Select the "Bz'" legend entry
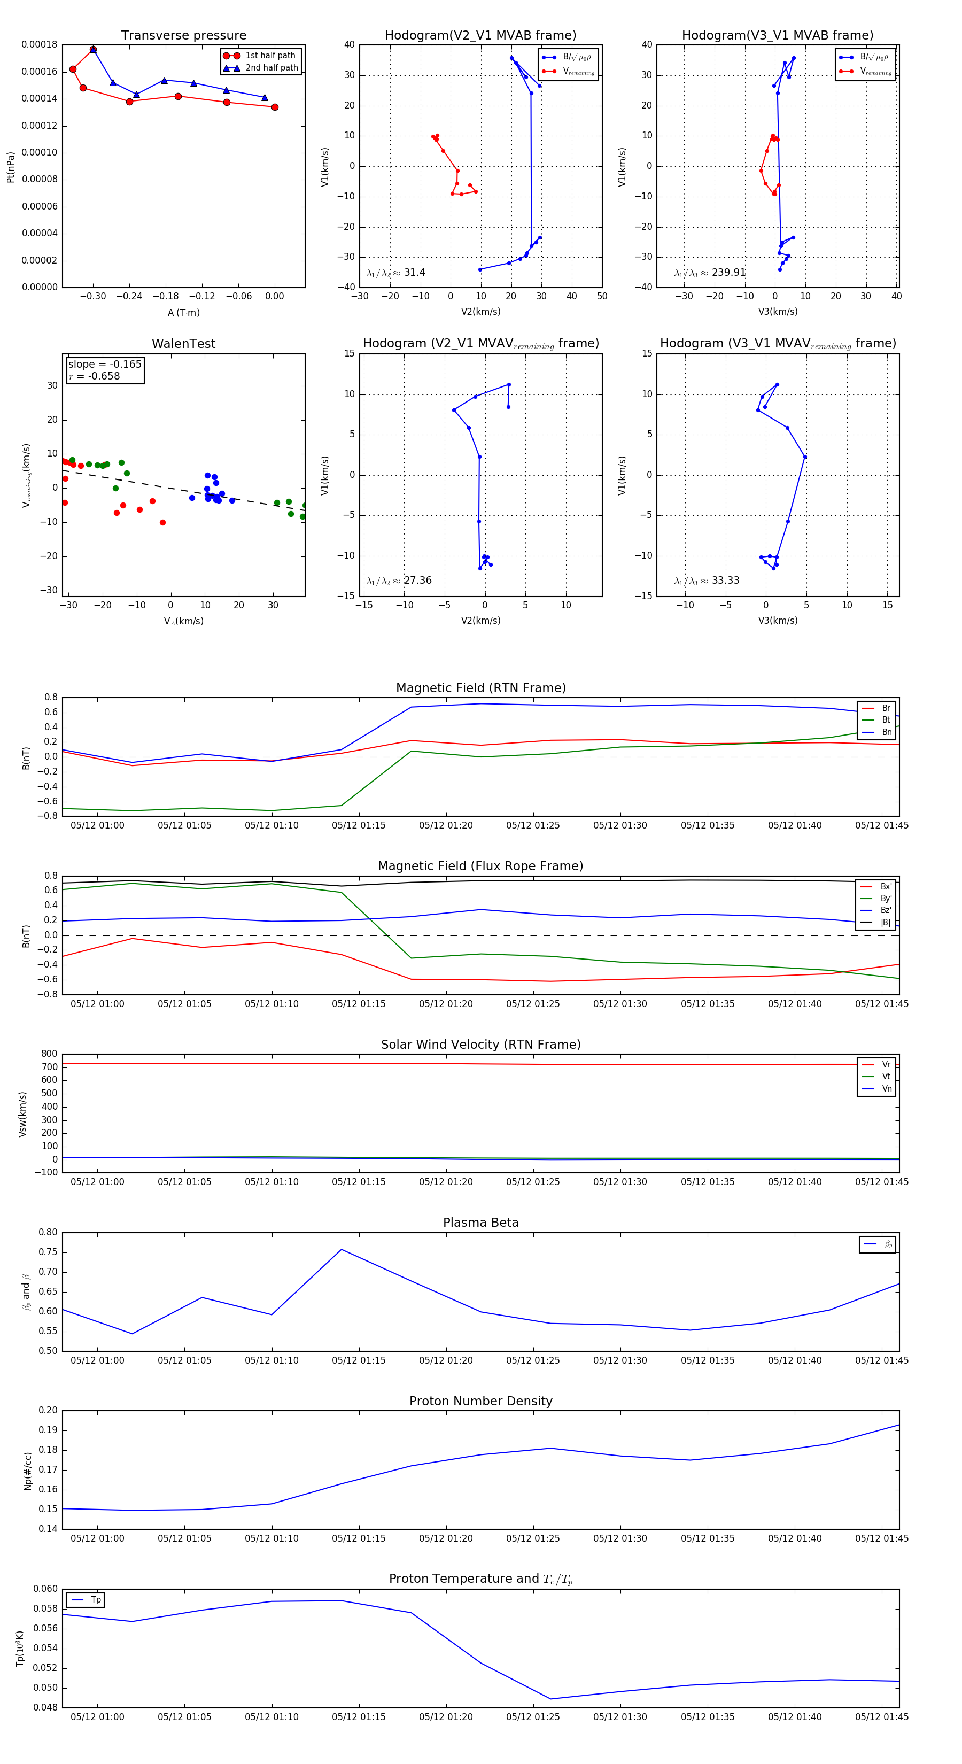The image size is (962, 1764). 876,910
